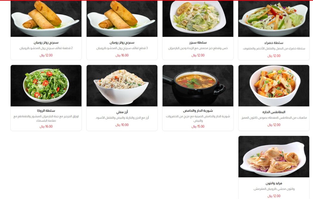The width and height of the screenshot is (313, 199).
Task: Click the 16.00 ريال price under سلطة الروكا
Action: (46, 126)
